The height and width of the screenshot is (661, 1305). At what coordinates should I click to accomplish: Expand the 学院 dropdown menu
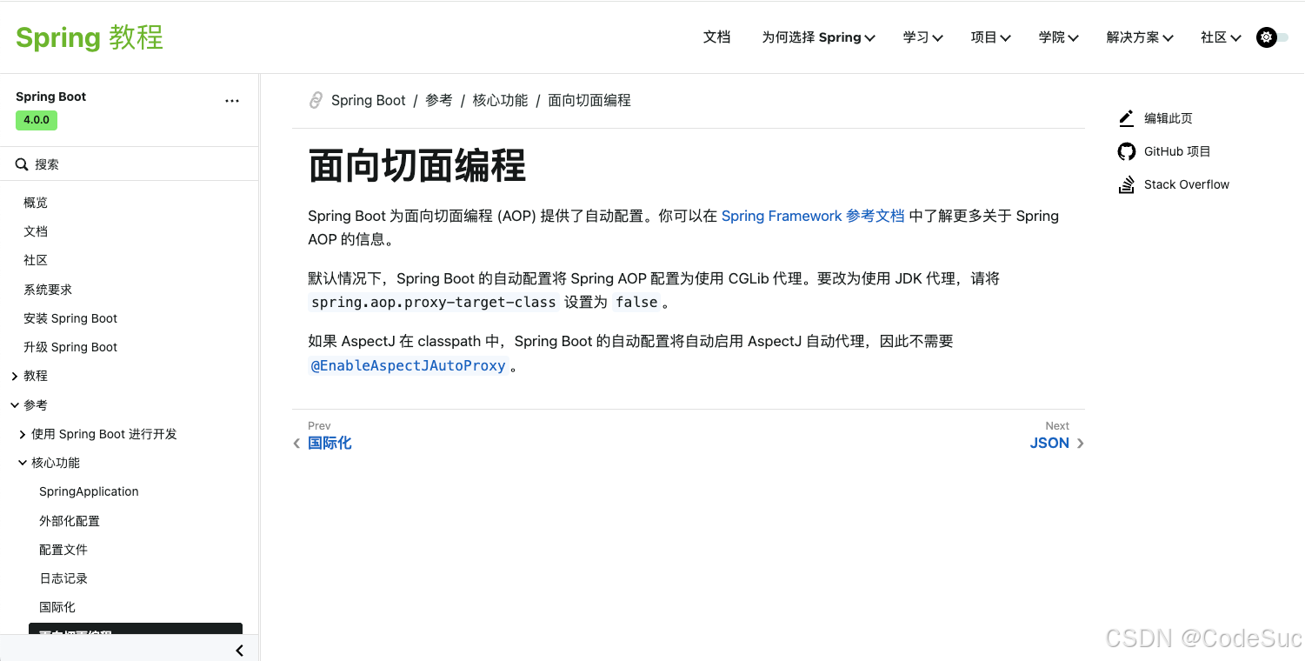click(x=1058, y=37)
